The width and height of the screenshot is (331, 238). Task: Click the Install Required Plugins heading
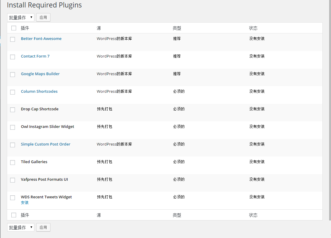(44, 5)
